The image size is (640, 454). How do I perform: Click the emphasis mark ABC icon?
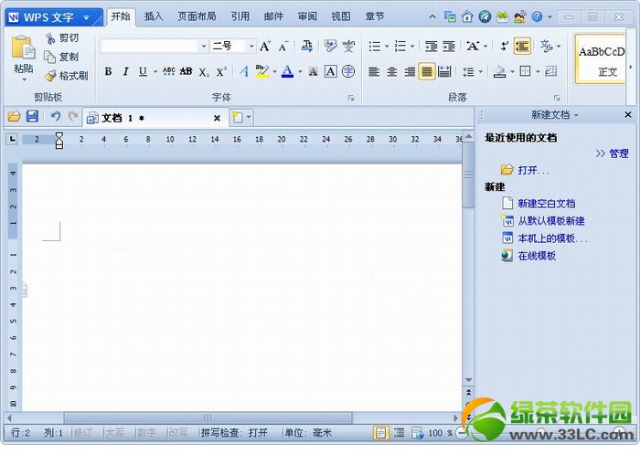[168, 72]
